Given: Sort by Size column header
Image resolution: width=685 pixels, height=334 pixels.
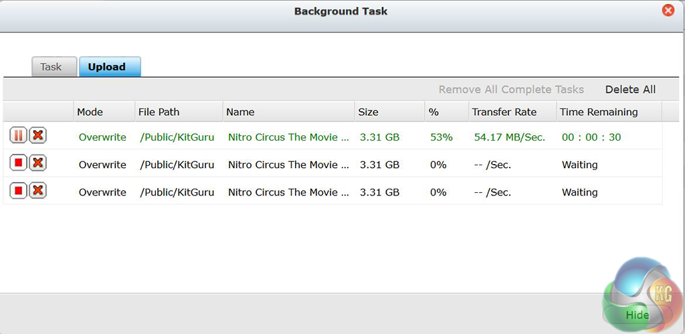Looking at the screenshot, I should coord(368,112).
